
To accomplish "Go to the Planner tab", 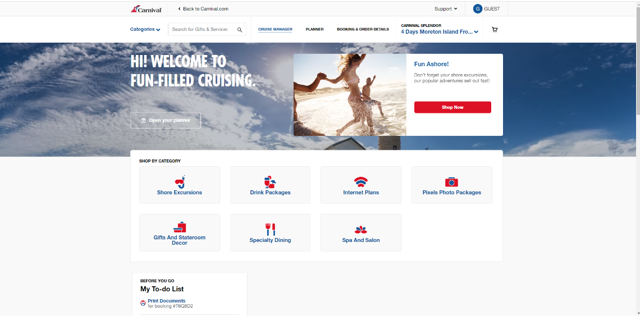I will point(314,30).
